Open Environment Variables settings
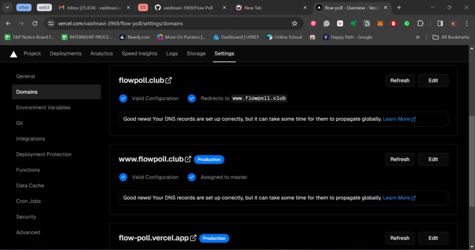The image size is (475, 250). (x=43, y=107)
